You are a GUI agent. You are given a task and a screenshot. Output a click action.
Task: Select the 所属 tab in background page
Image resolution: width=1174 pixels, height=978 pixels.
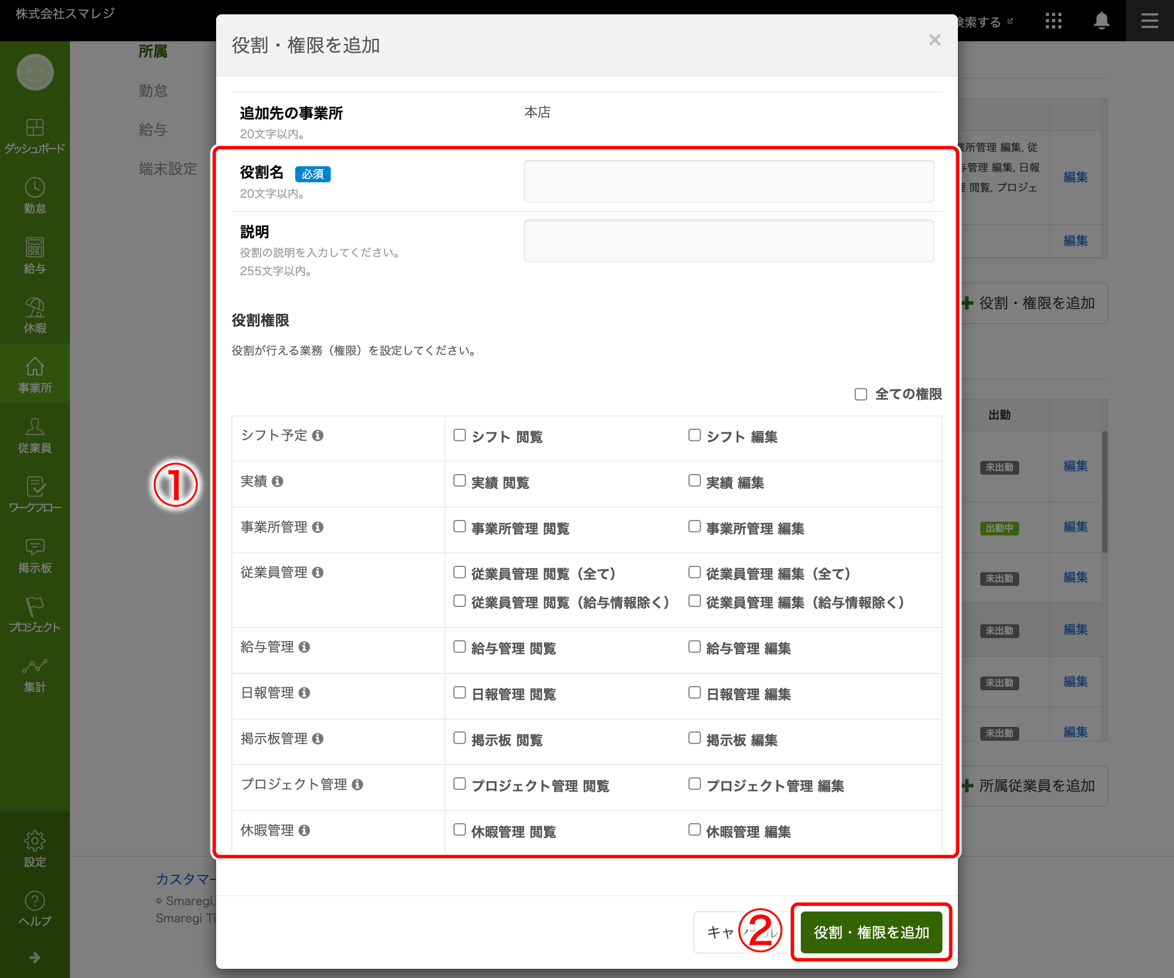click(x=153, y=52)
